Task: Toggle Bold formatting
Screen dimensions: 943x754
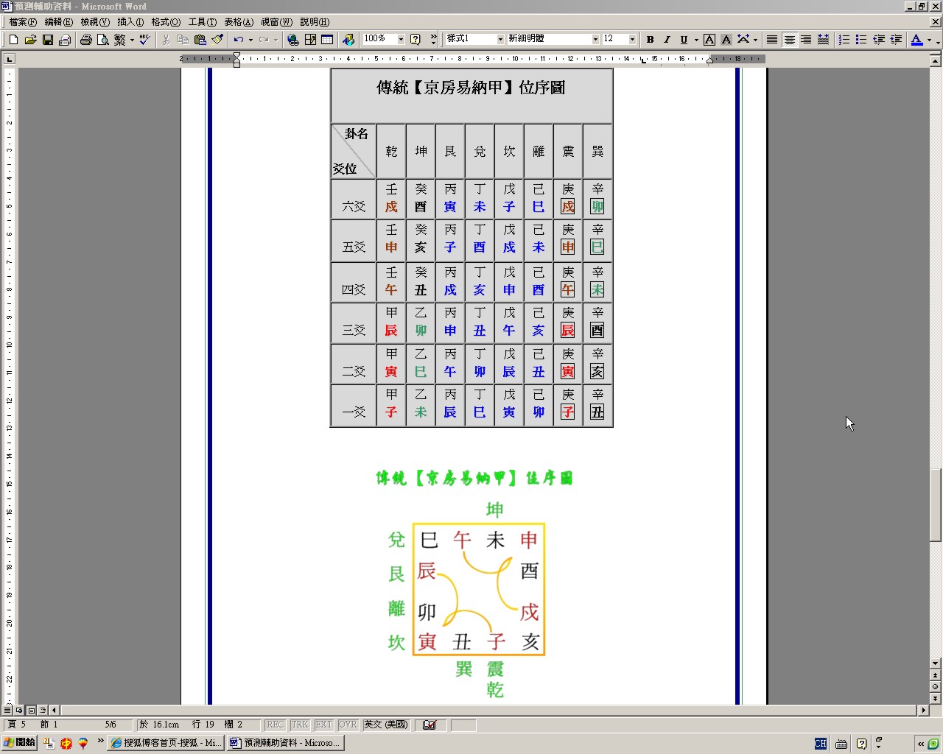Action: click(x=650, y=40)
